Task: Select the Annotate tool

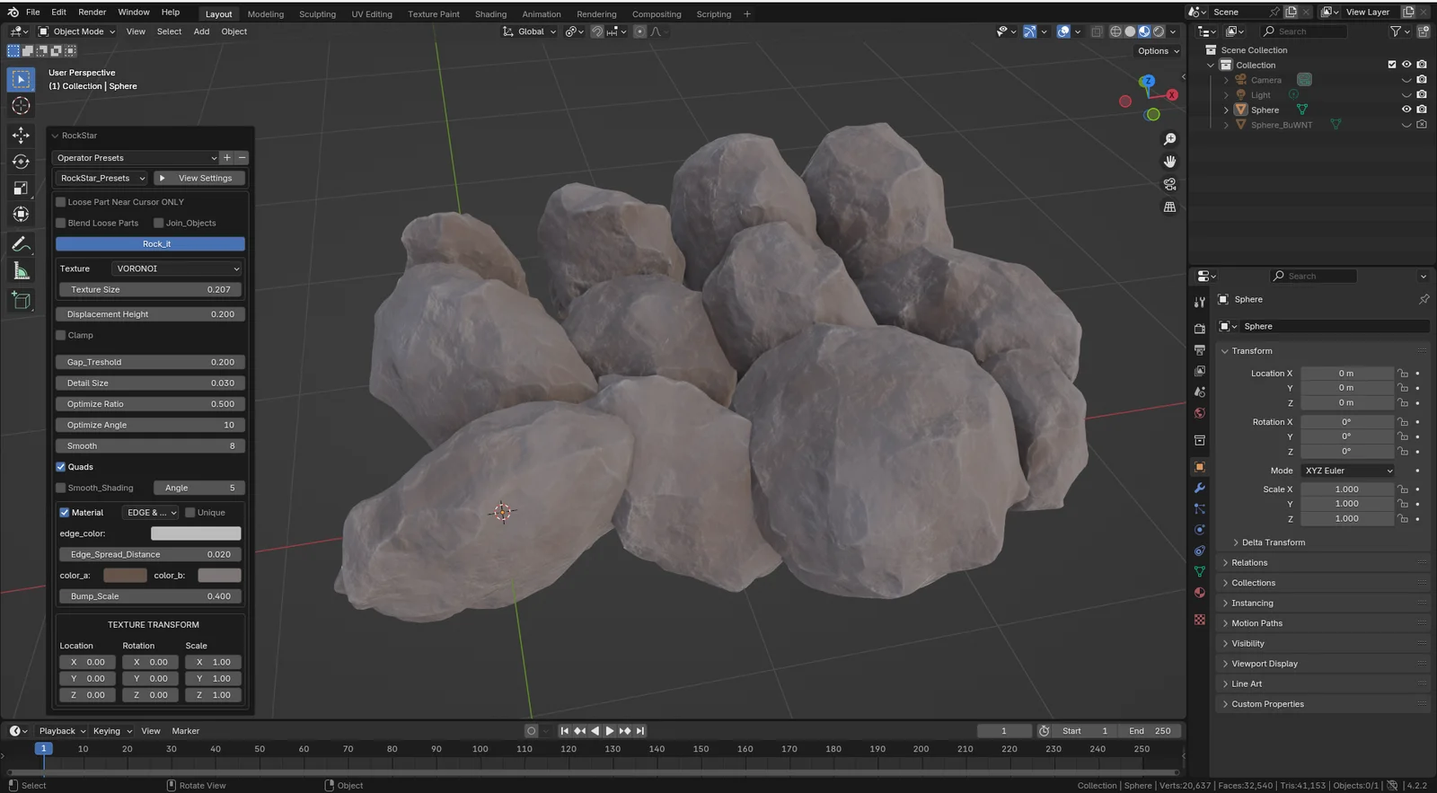Action: tap(21, 244)
